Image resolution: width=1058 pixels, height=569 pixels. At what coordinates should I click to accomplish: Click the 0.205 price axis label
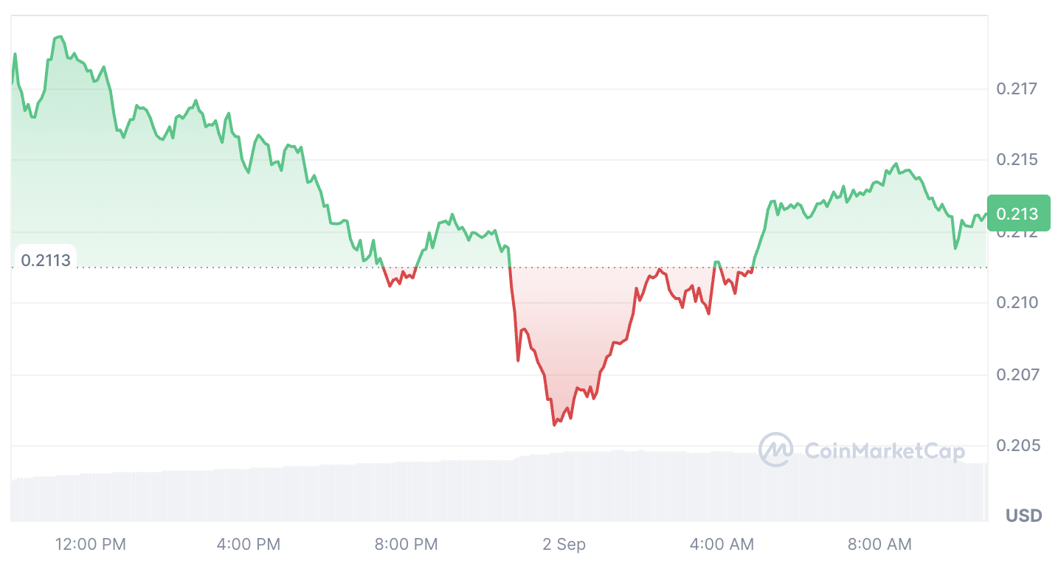tap(1016, 446)
